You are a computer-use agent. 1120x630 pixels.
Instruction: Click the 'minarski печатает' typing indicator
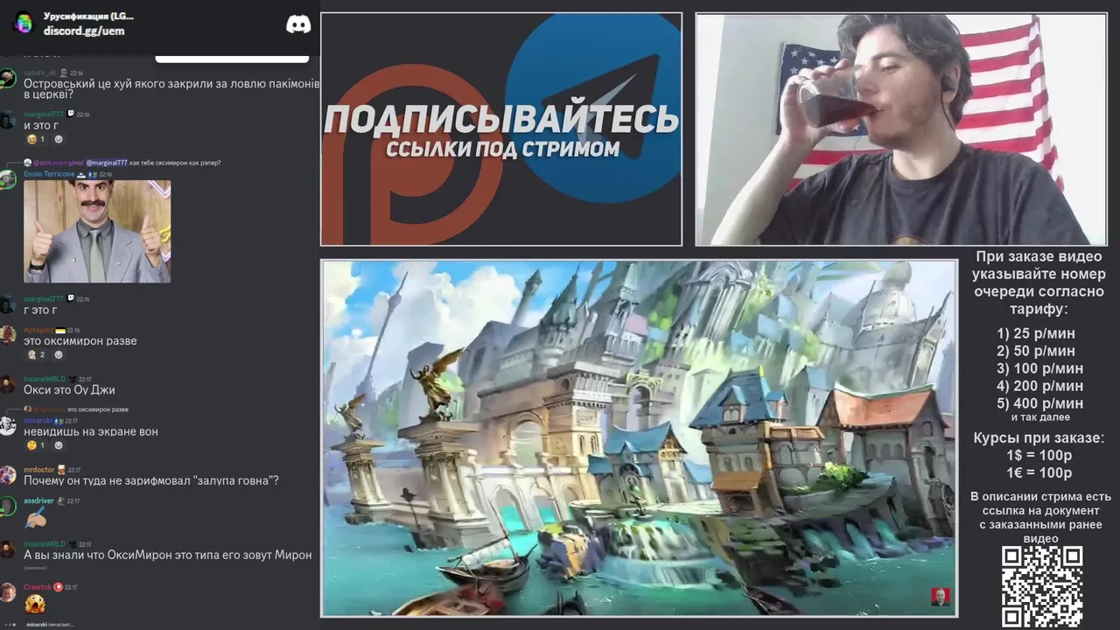(49, 625)
